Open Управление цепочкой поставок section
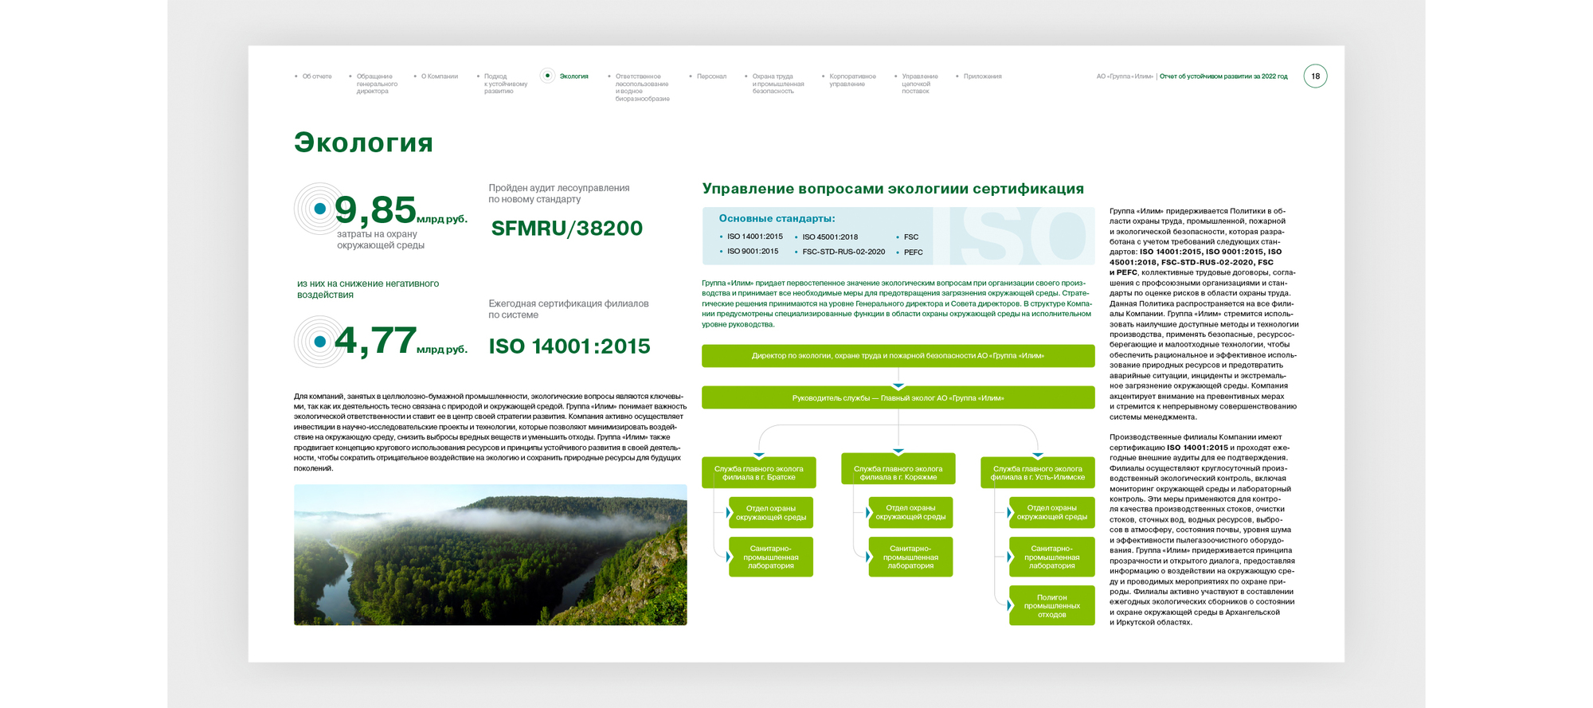Screen dimensions: 1593x708 tap(919, 84)
